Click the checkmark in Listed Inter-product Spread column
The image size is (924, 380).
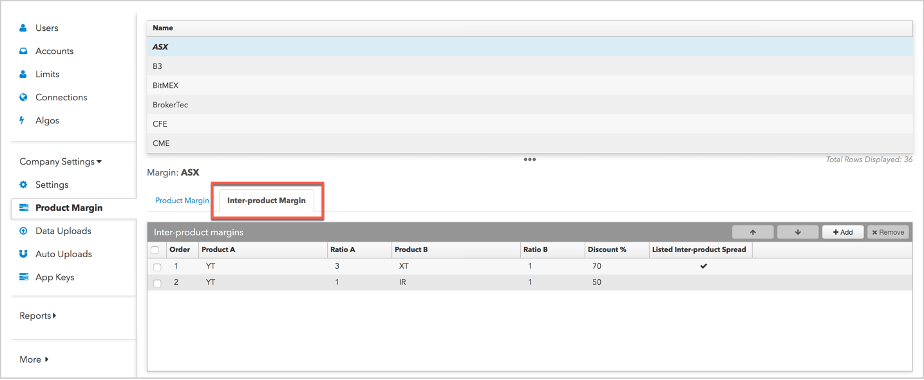[x=704, y=266]
